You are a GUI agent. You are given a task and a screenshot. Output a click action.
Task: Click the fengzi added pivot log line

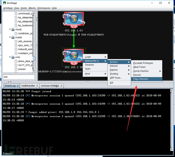(51, 112)
